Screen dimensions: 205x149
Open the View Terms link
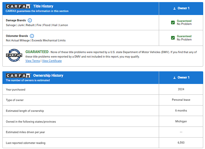(x=33, y=61)
